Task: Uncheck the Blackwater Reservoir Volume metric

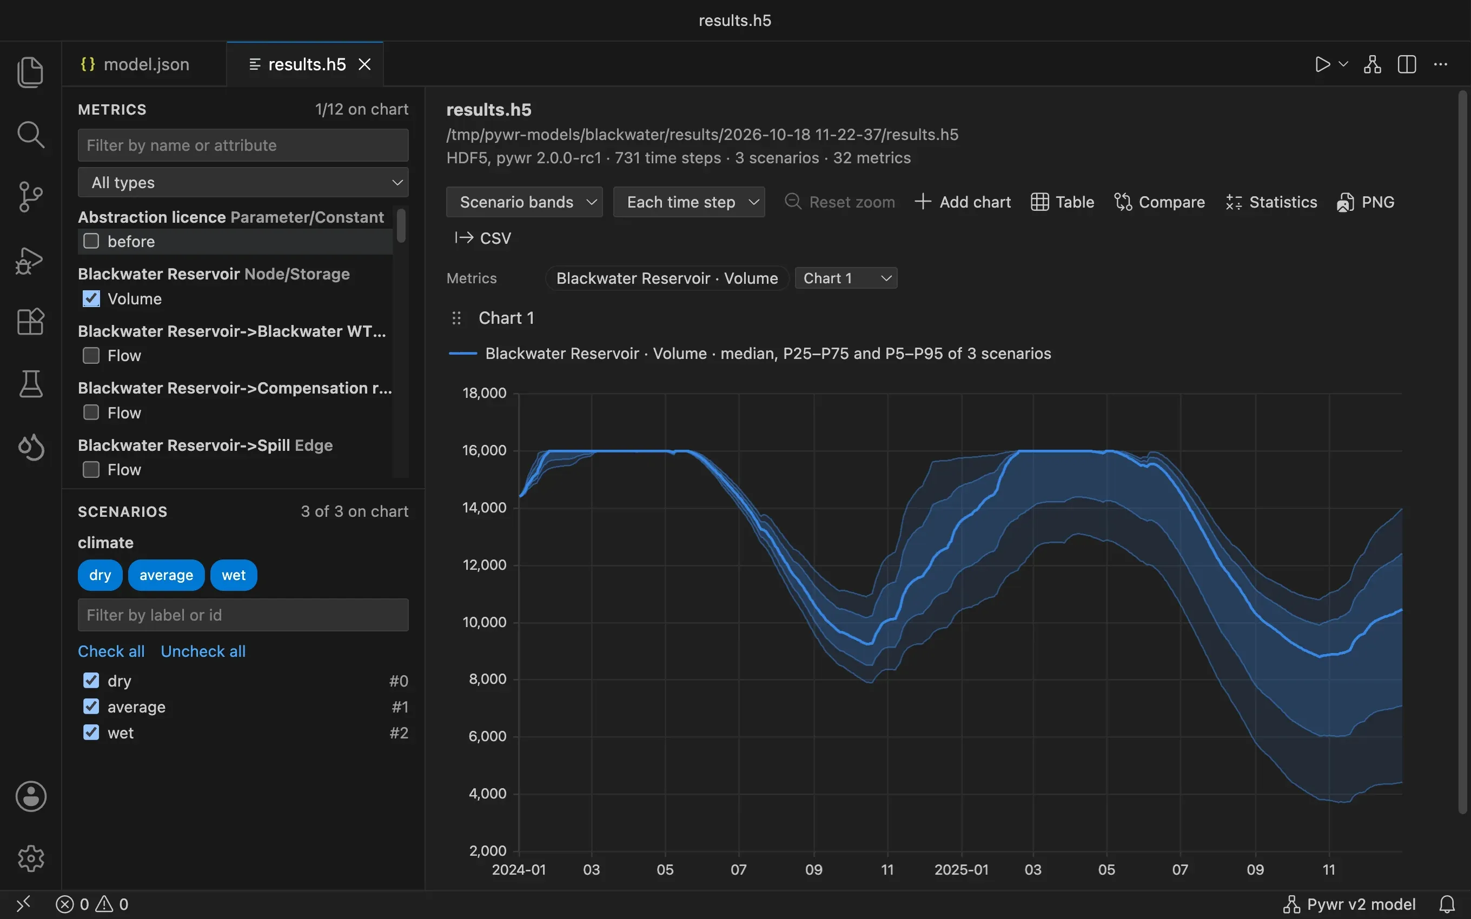Action: pos(91,299)
